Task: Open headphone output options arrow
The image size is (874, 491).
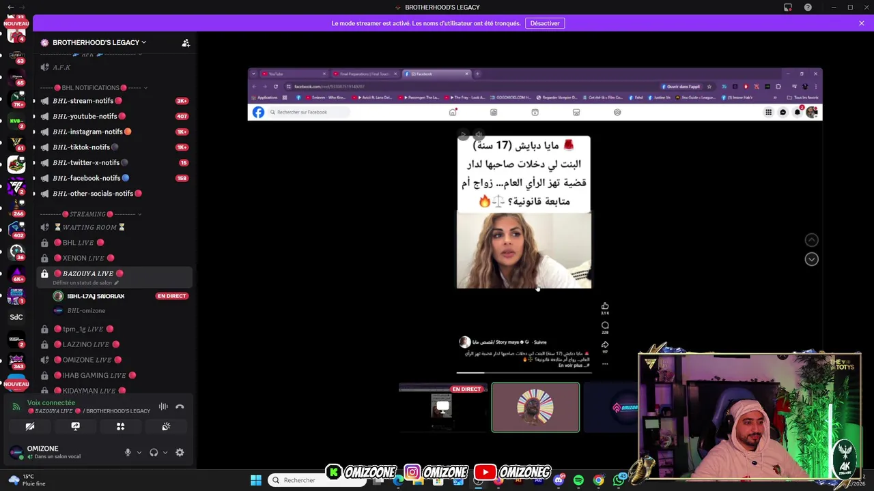Action: click(165, 453)
